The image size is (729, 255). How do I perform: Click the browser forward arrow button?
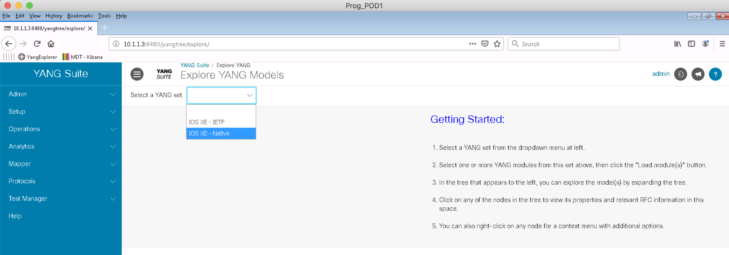pyautogui.click(x=23, y=44)
